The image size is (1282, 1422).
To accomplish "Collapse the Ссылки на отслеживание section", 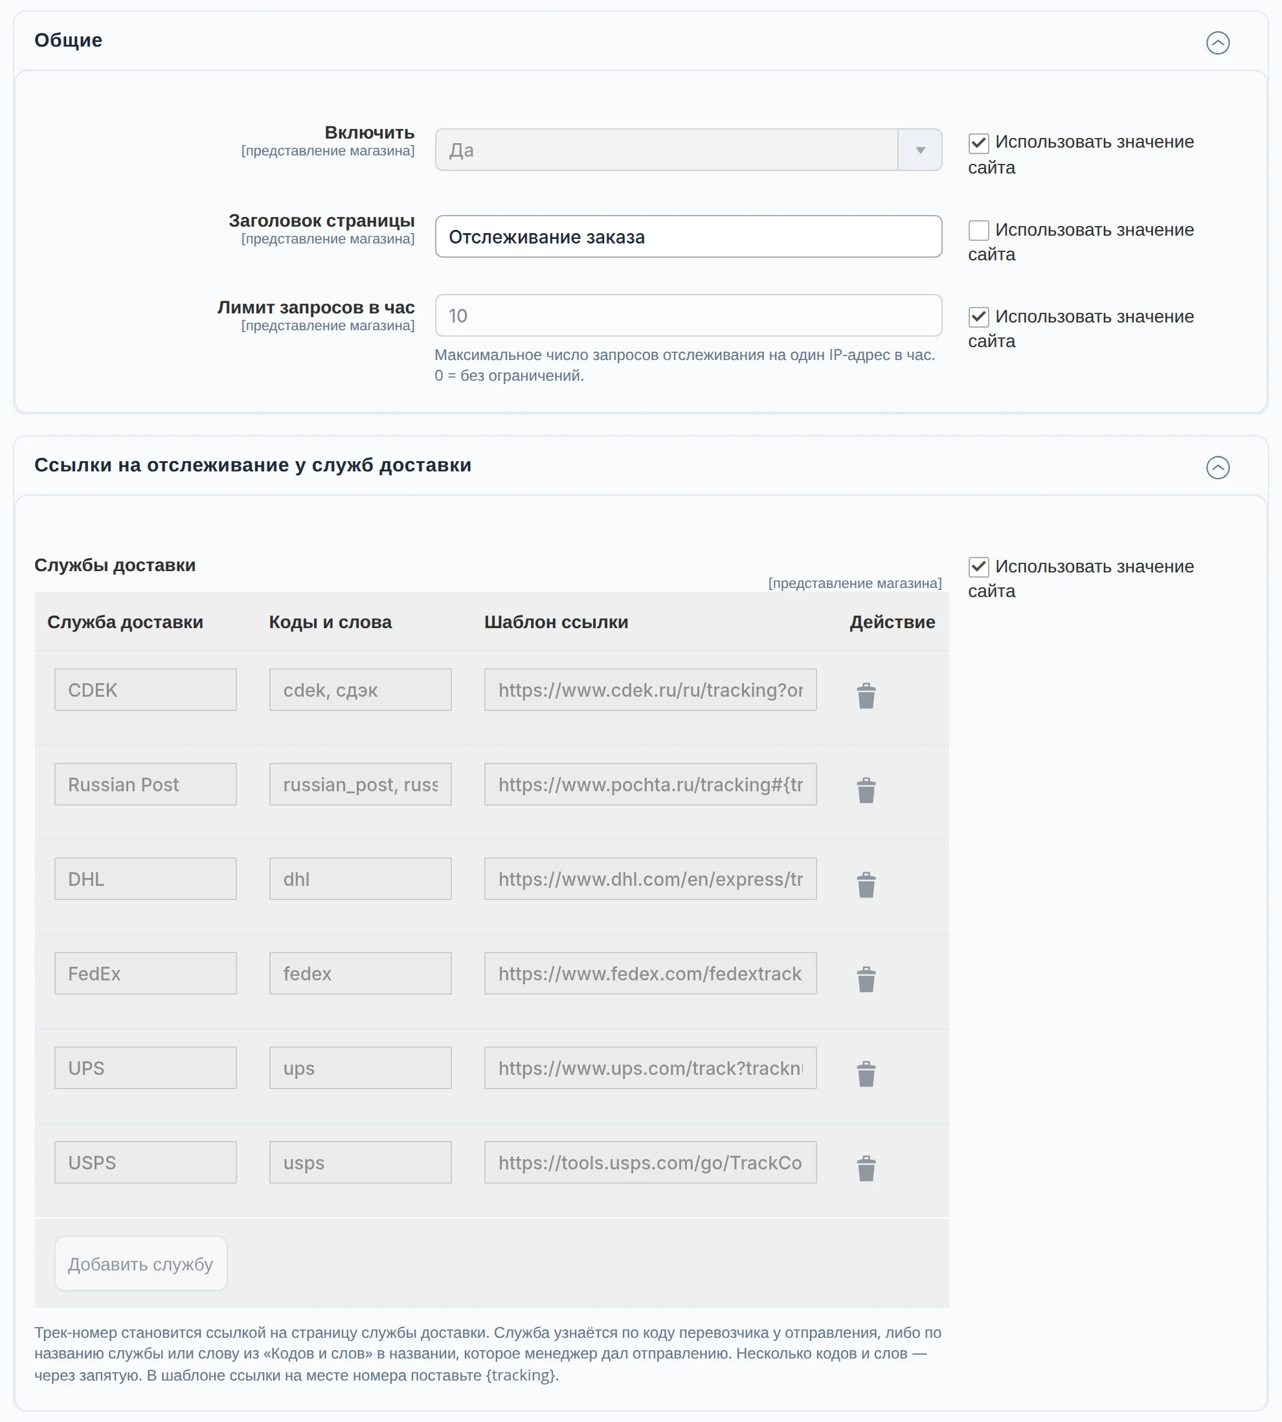I will 1217,468.
